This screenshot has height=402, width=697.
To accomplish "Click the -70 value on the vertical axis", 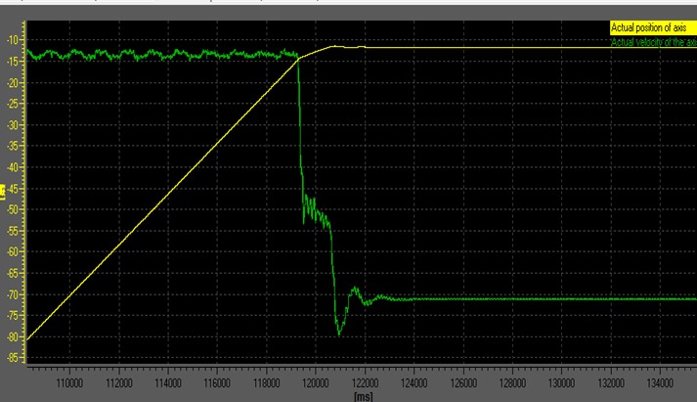I will [14, 294].
